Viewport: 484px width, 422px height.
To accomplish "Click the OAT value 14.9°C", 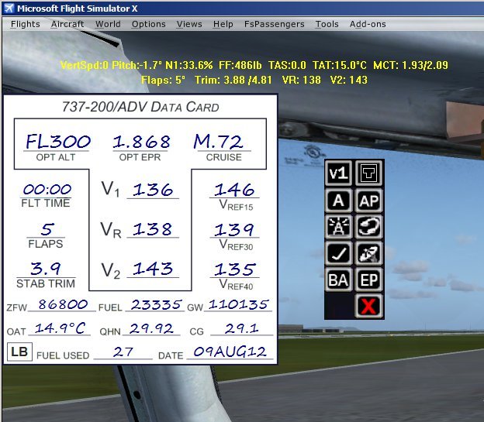I will pyautogui.click(x=60, y=328).
